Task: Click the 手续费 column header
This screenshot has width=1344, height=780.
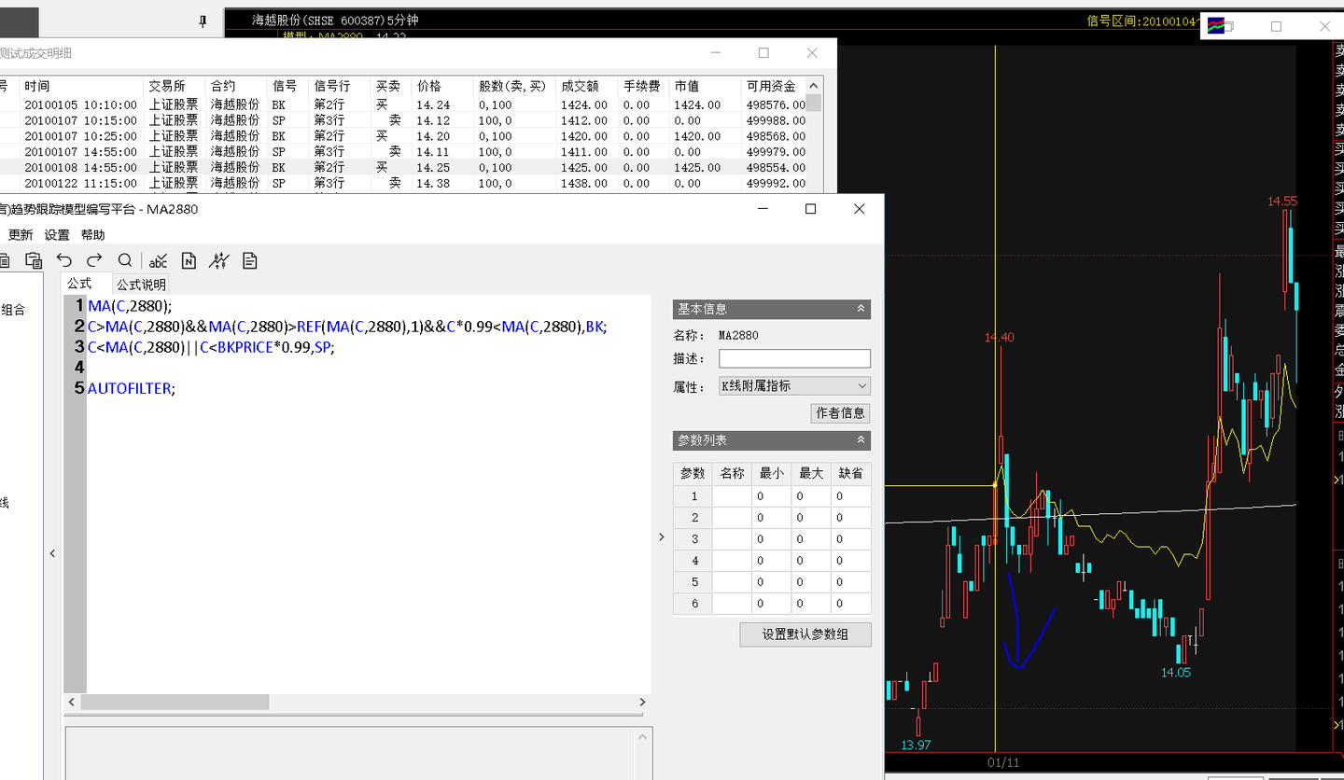Action: click(643, 86)
